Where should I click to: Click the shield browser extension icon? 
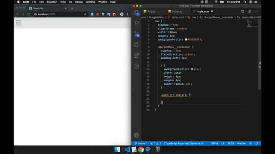[x=103, y=14]
